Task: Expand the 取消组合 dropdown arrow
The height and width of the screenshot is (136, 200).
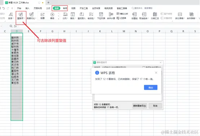Action: pos(148,18)
